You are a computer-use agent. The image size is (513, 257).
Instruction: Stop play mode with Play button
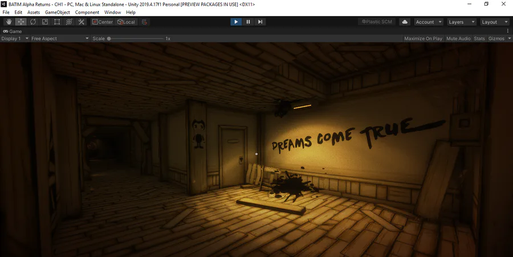pos(236,22)
